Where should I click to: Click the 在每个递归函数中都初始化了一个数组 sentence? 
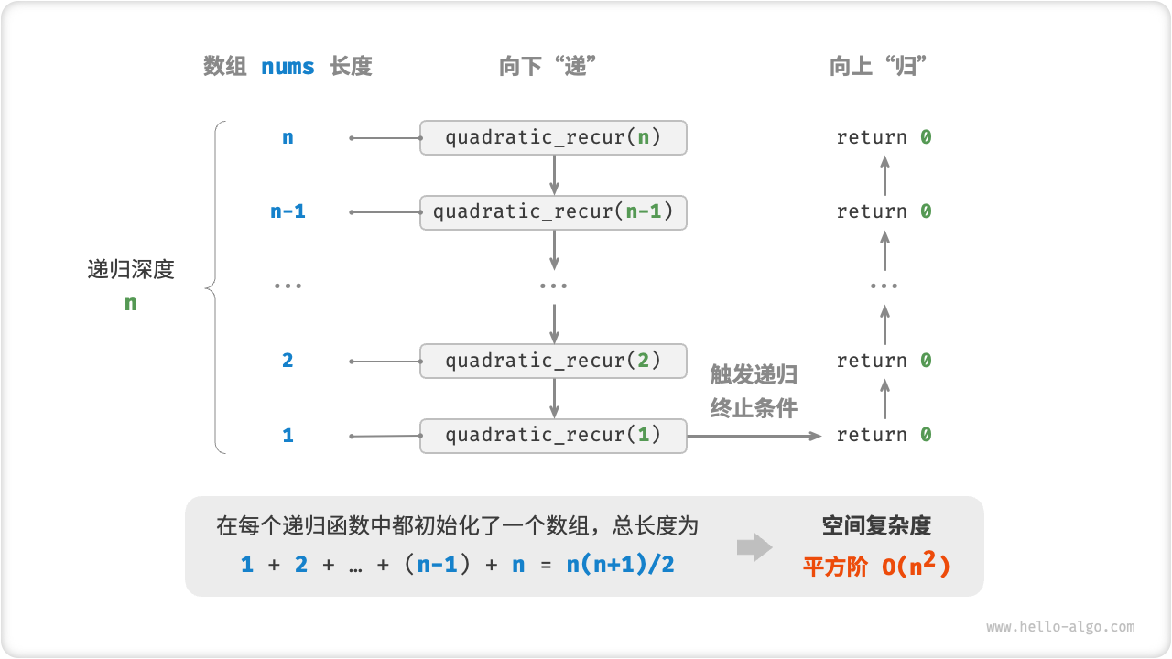pos(457,525)
